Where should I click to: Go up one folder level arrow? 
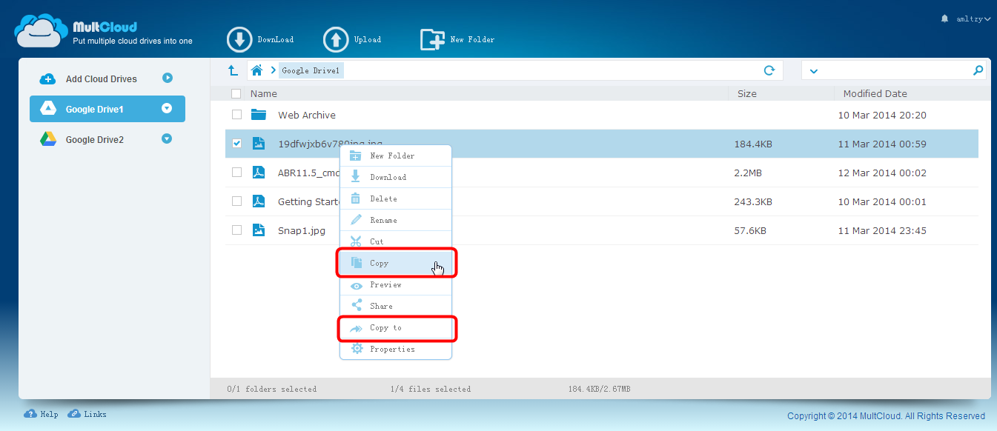(233, 70)
